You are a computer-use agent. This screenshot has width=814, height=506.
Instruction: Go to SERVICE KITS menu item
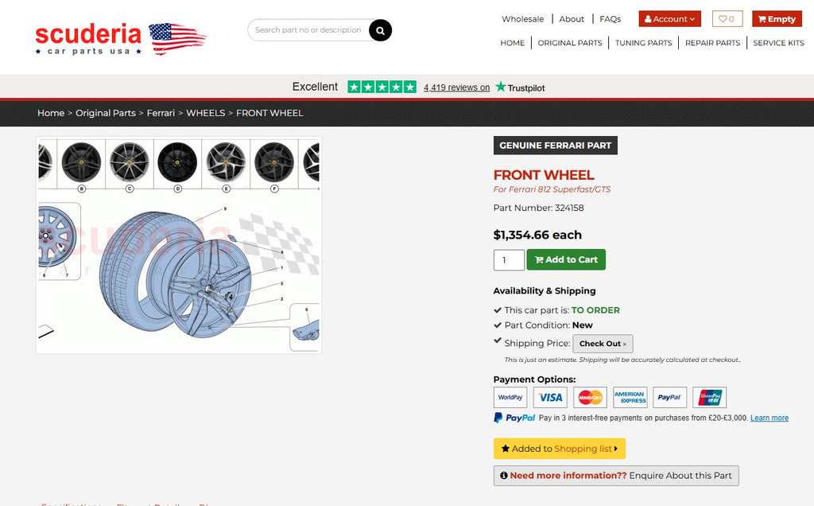[778, 43]
